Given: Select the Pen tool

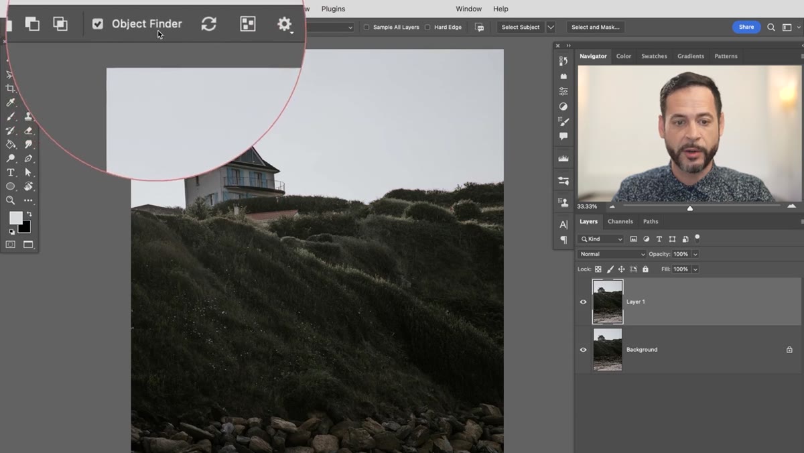Looking at the screenshot, I should [28, 159].
